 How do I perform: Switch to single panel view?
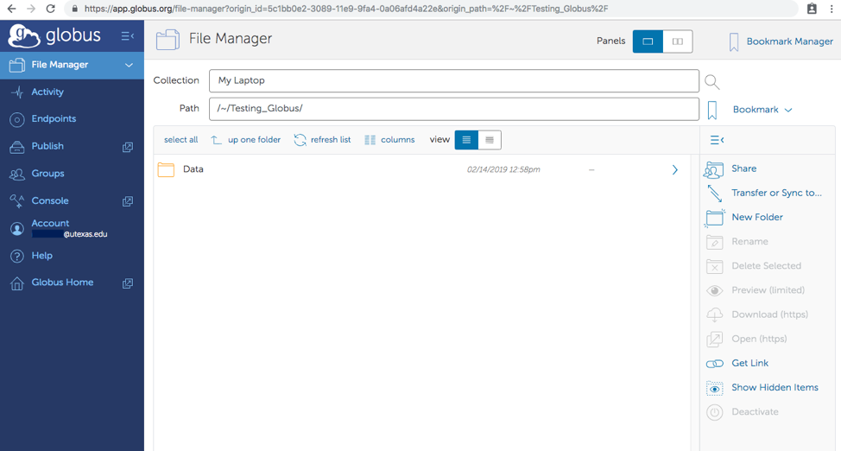point(648,41)
